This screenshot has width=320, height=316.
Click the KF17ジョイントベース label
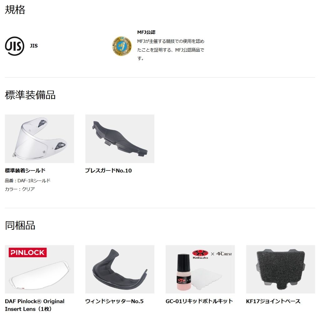273,301
